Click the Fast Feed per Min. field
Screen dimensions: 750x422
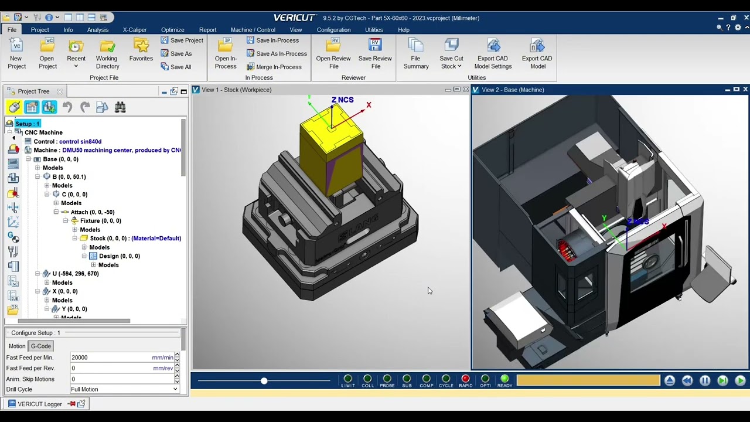(121, 358)
